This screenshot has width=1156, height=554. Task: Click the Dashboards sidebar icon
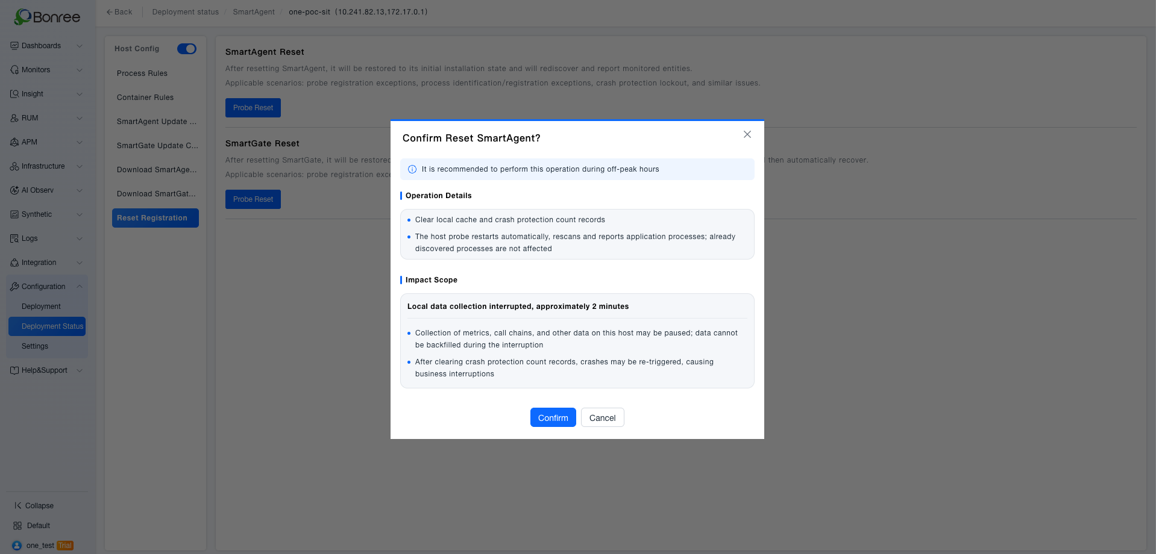tap(14, 46)
